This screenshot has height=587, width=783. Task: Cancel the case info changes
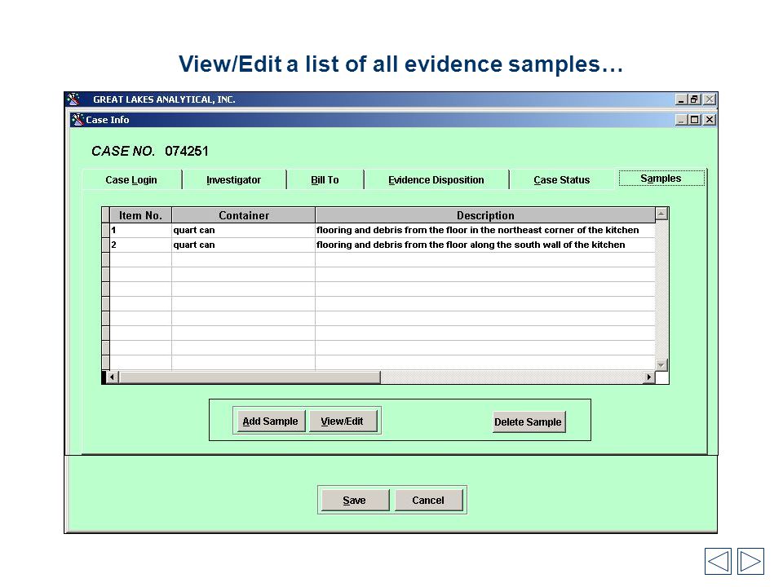428,500
